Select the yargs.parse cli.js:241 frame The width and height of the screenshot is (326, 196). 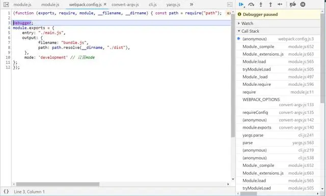(278, 135)
